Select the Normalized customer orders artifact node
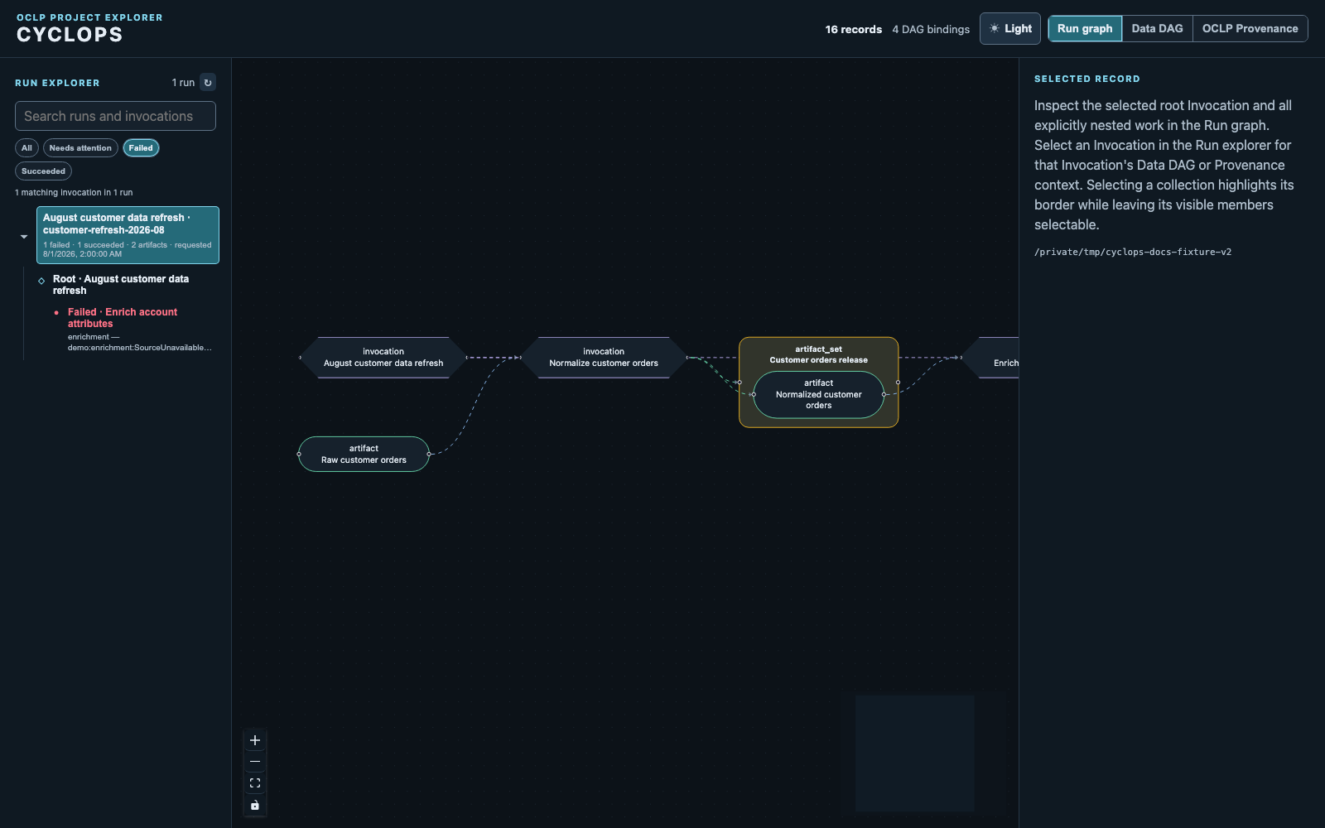The image size is (1325, 828). [x=818, y=394]
